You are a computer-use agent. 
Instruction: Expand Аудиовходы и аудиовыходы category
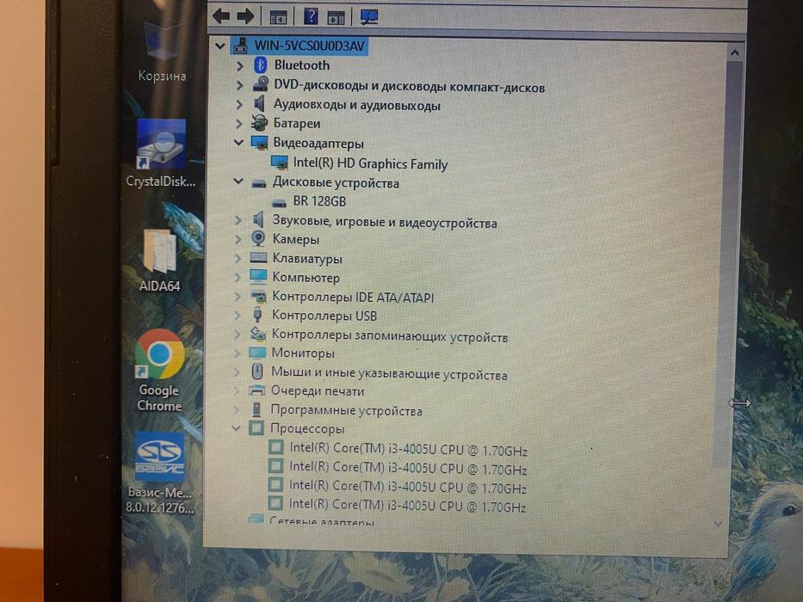point(238,104)
